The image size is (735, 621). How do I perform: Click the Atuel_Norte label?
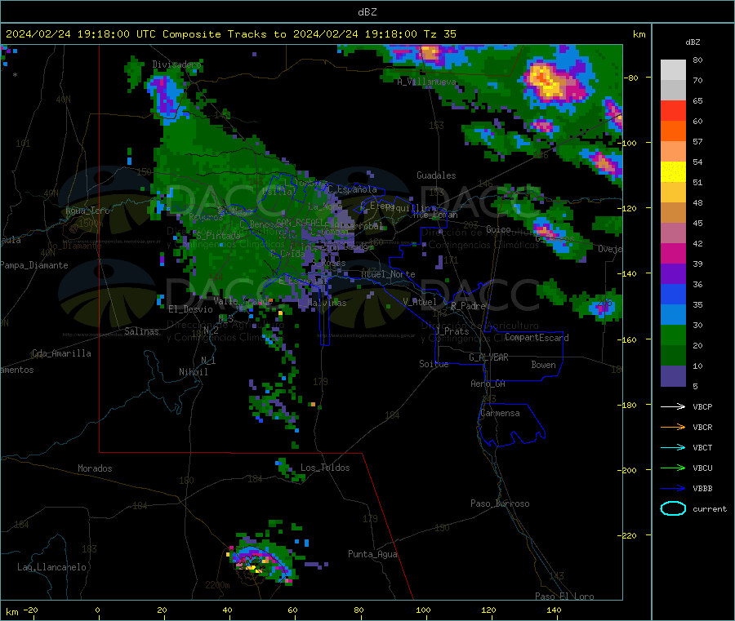click(x=388, y=274)
